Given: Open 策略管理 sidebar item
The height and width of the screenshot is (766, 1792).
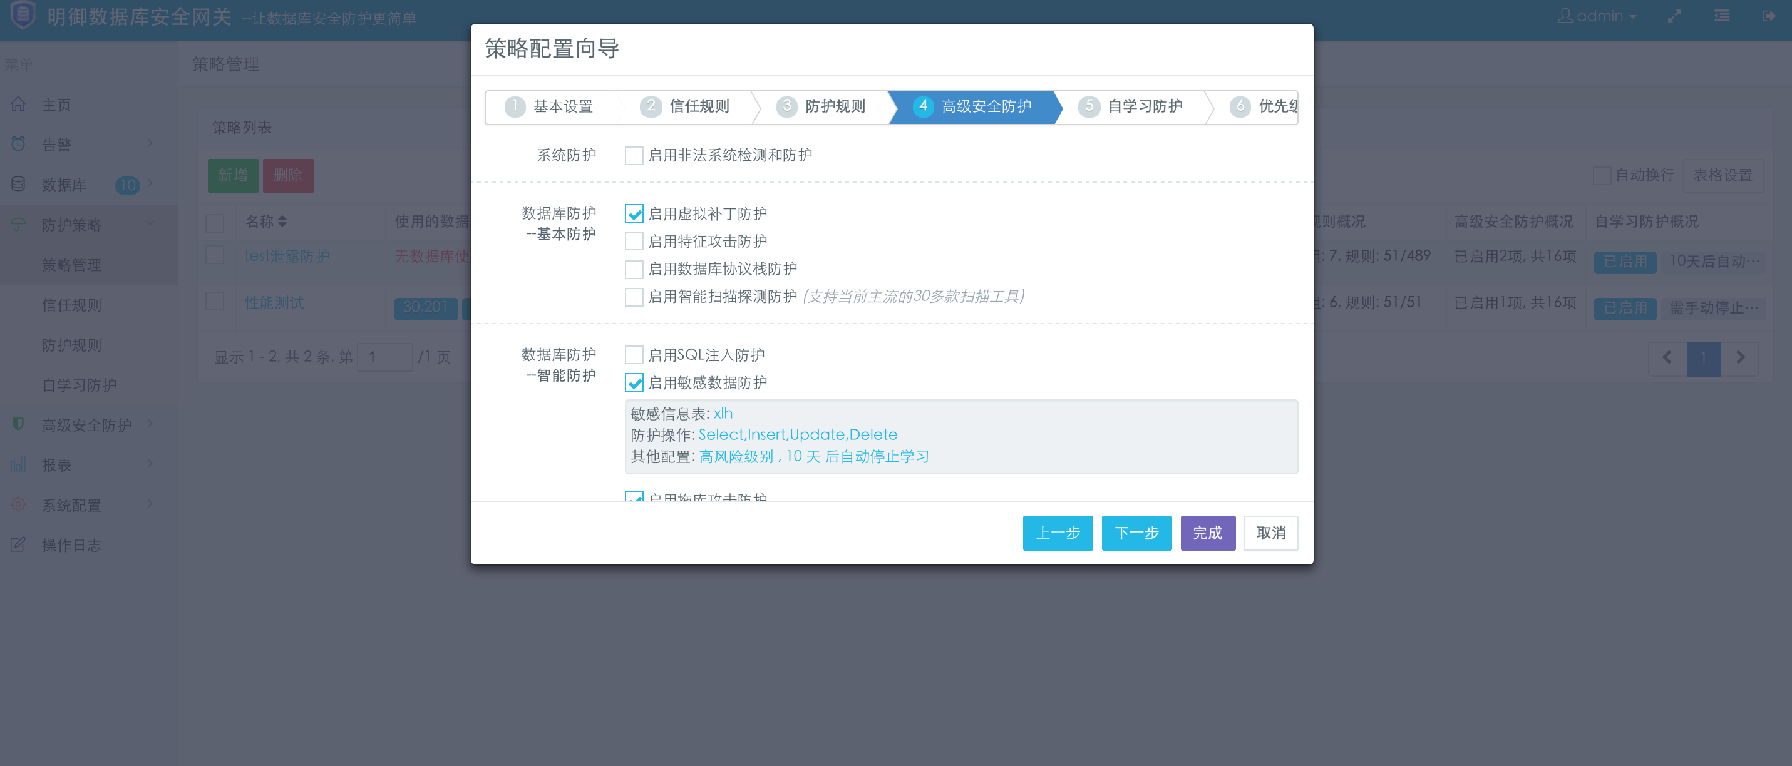Looking at the screenshot, I should 71,265.
